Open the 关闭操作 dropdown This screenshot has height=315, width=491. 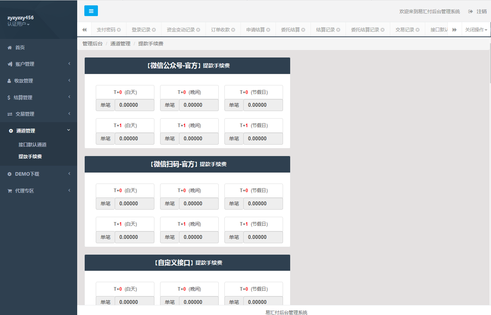[476, 30]
